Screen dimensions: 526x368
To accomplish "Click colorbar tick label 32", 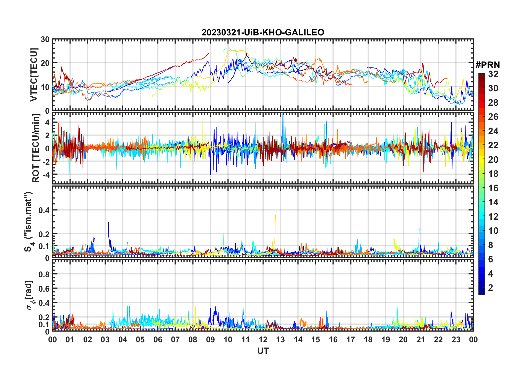I will click(x=493, y=74).
